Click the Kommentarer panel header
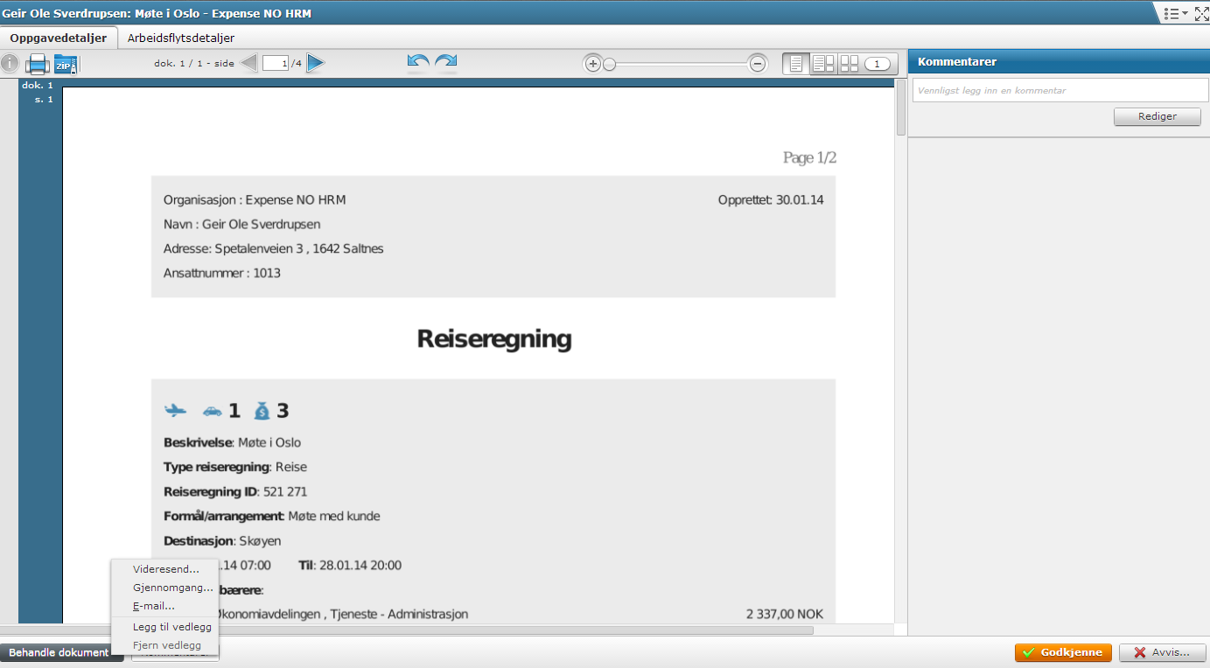 pos(1059,62)
